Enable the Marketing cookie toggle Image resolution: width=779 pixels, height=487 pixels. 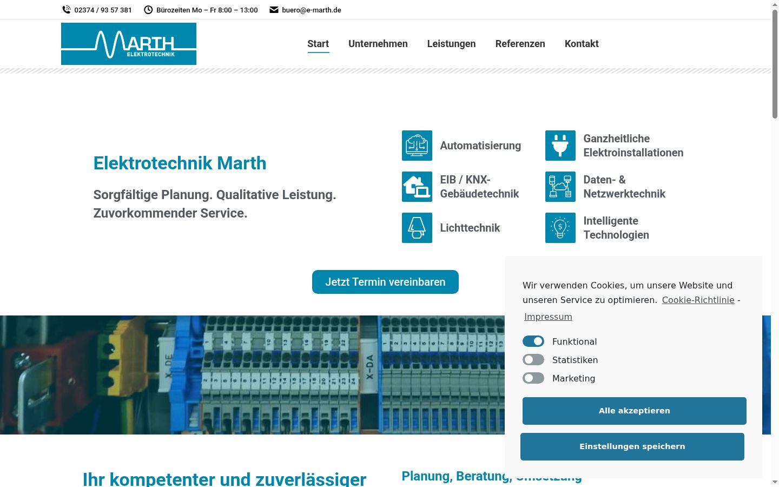533,378
